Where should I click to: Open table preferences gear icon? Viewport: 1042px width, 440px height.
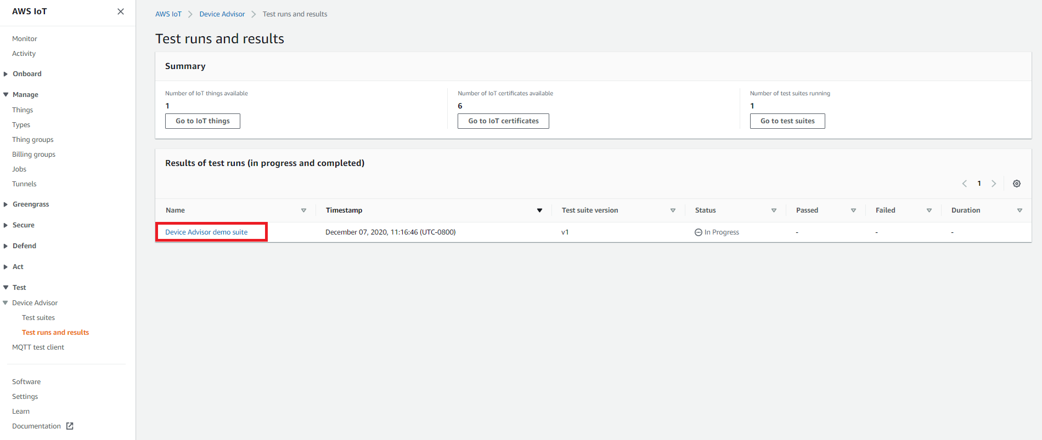click(x=1016, y=184)
